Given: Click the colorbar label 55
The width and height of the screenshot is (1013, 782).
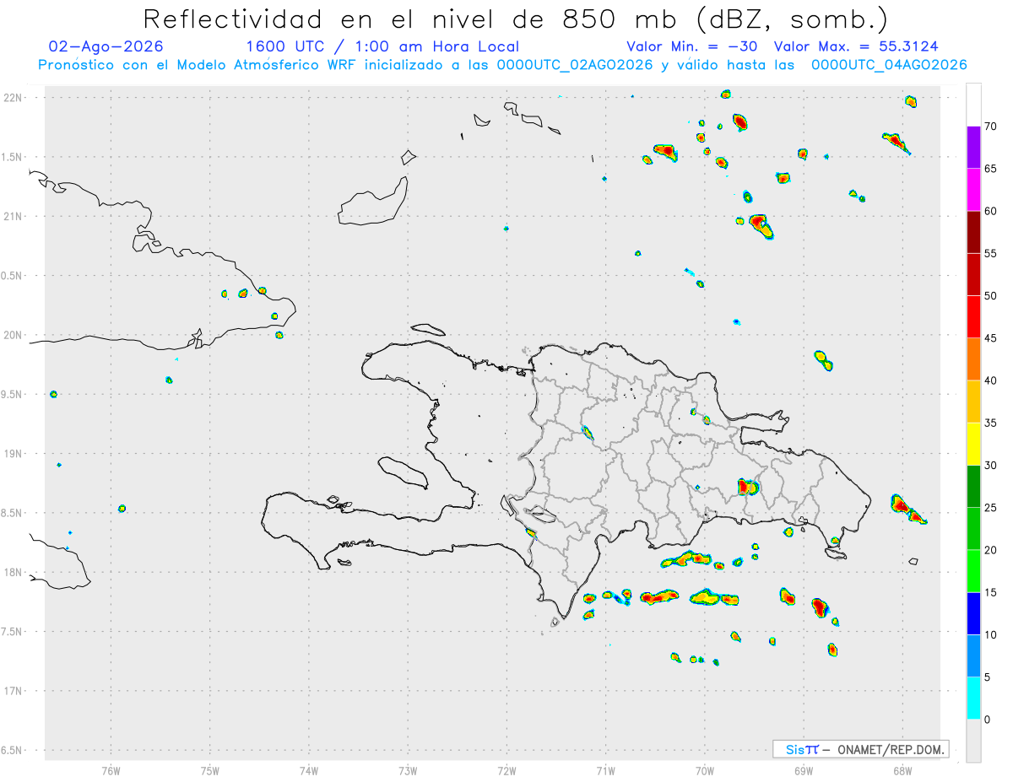Looking at the screenshot, I should (991, 253).
